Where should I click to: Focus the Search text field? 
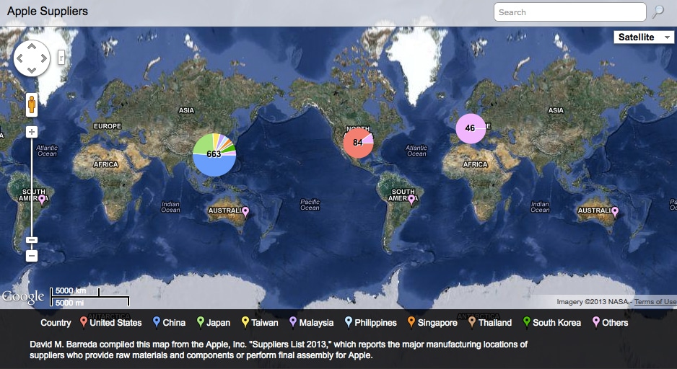[569, 12]
